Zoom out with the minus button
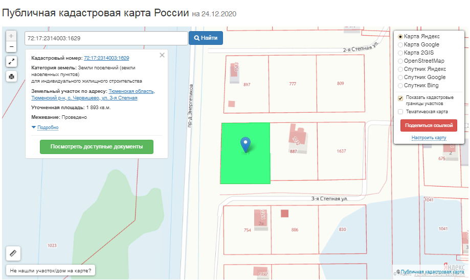 click(11, 46)
